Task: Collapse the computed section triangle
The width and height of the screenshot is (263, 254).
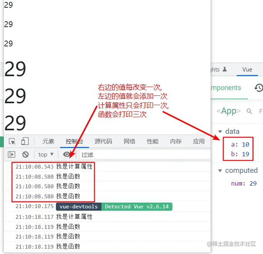Action: click(220, 170)
